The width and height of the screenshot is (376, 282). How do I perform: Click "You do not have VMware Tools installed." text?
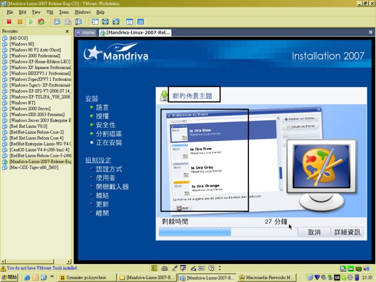[42, 268]
